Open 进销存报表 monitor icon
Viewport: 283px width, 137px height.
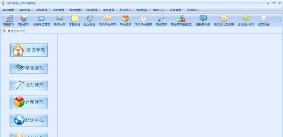click(203, 20)
